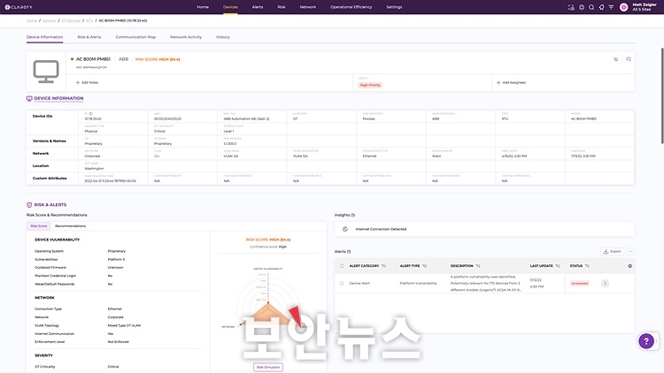This screenshot has height=373, width=664.
Task: Open the Network menu item
Action: (x=308, y=7)
